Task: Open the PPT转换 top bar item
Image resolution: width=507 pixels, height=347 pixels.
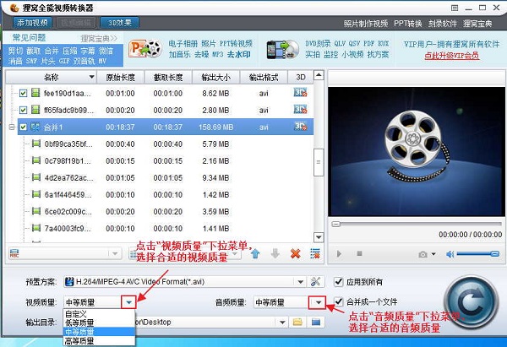Action: (408, 24)
